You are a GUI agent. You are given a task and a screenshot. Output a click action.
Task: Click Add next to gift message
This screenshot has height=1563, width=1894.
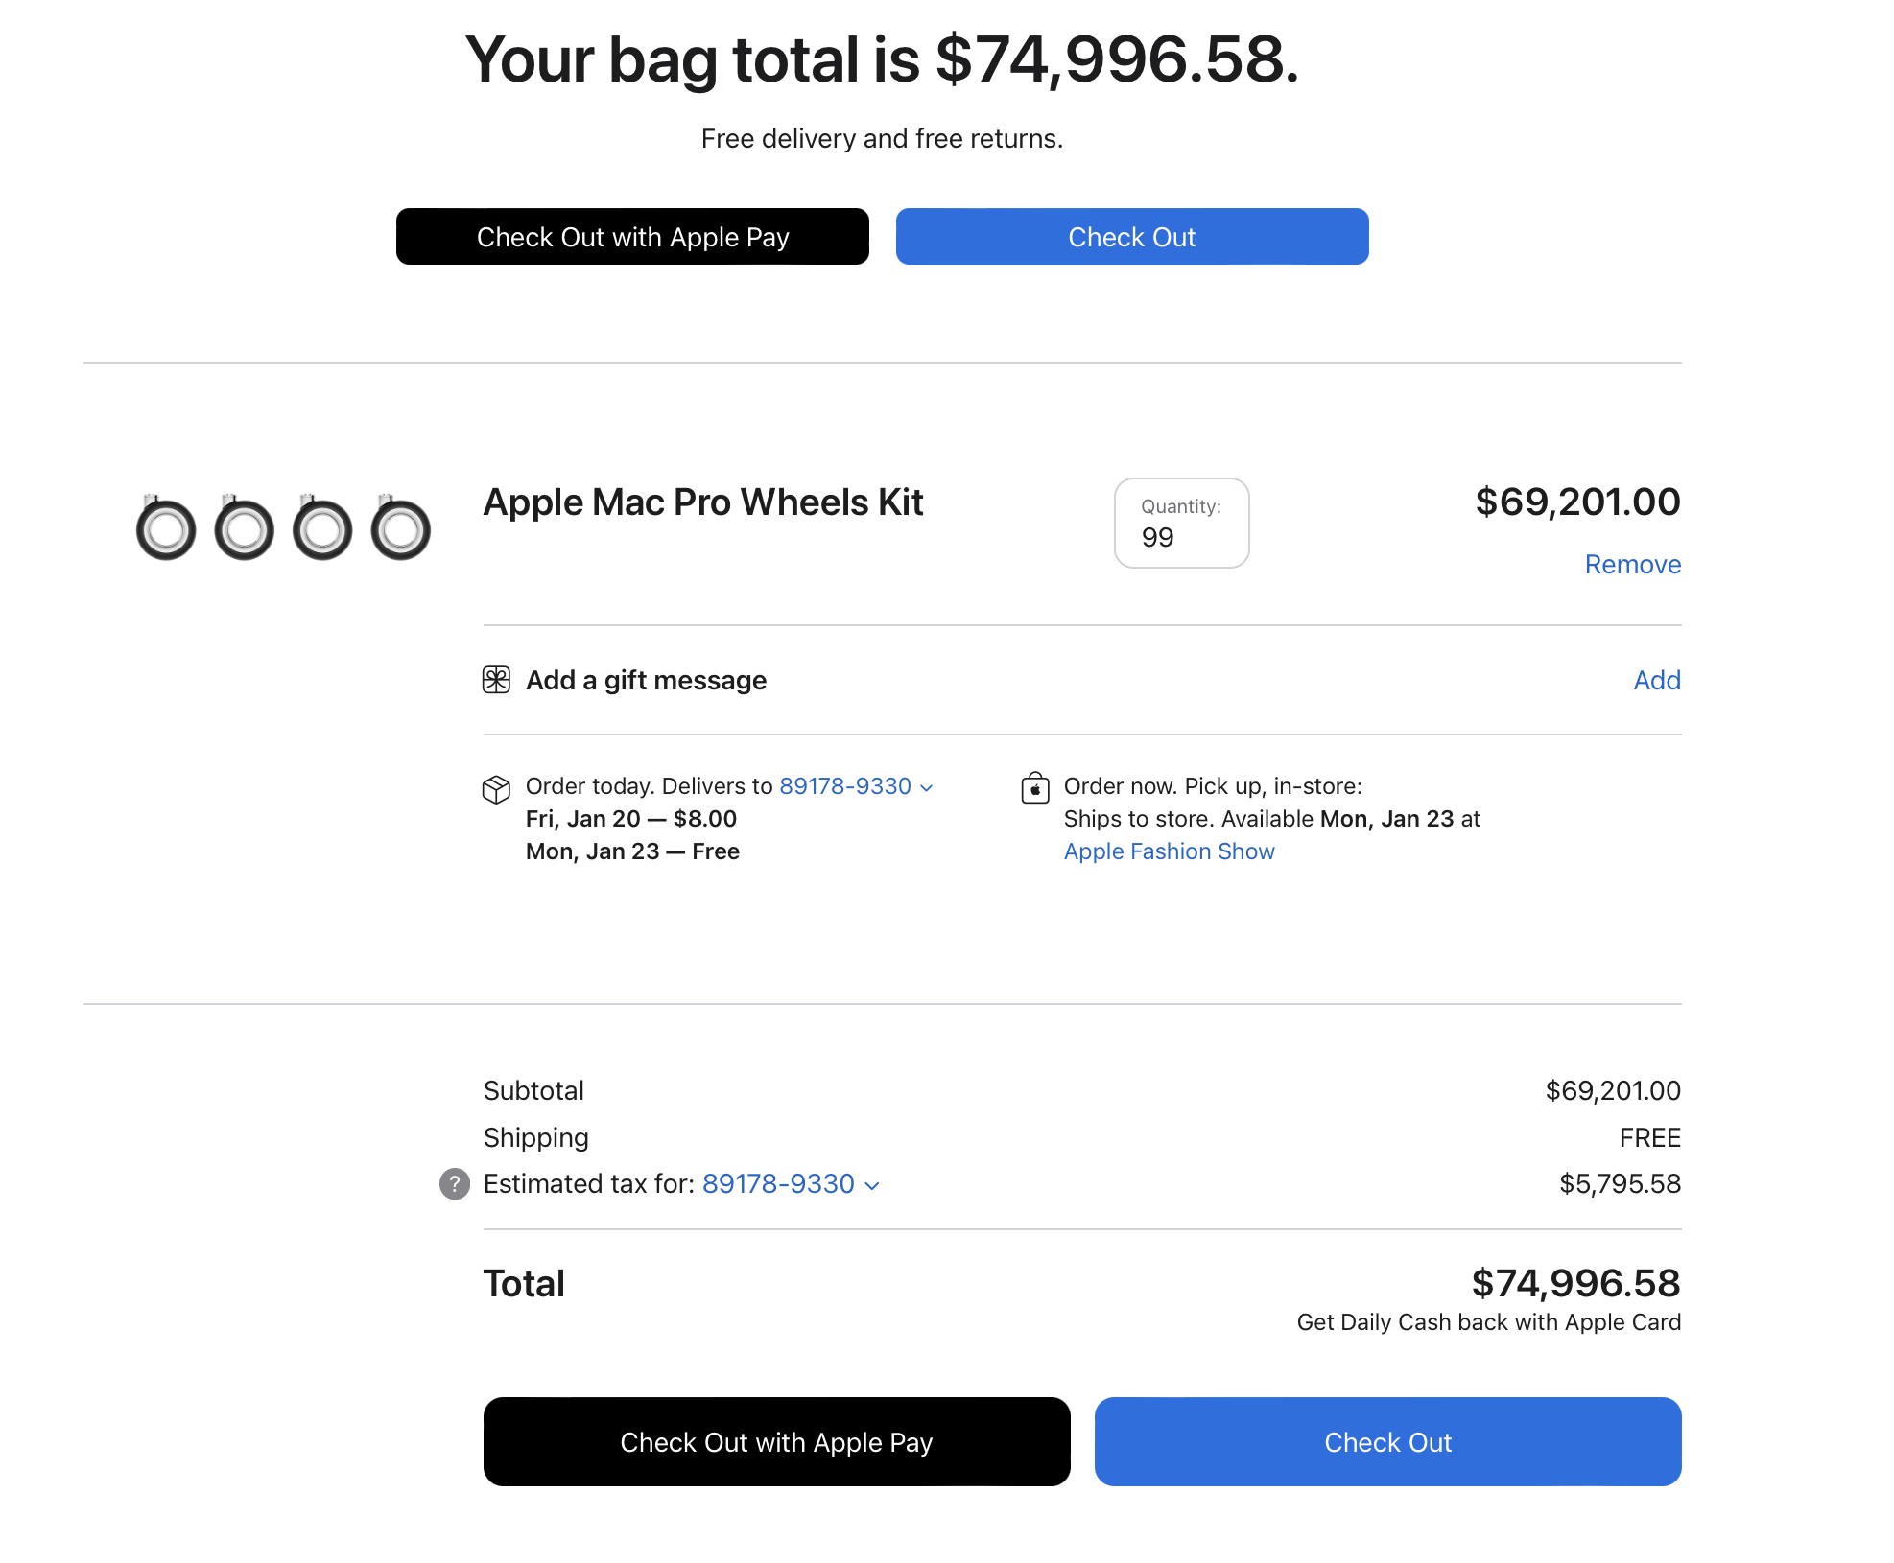pyautogui.click(x=1656, y=680)
